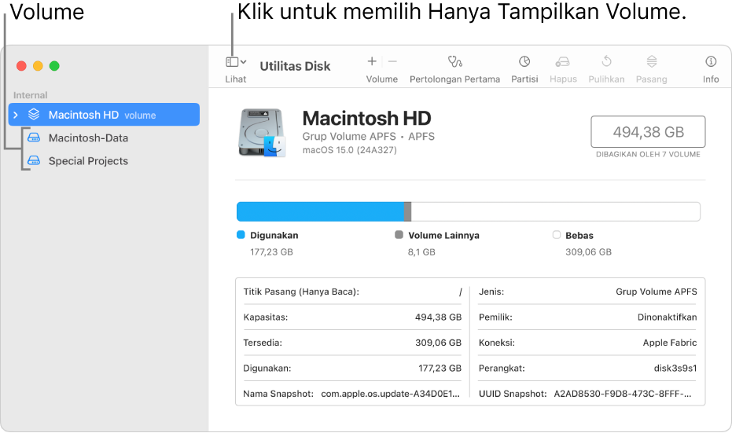
Task: Expand the Macintosh HD volume group
Action: 16,115
